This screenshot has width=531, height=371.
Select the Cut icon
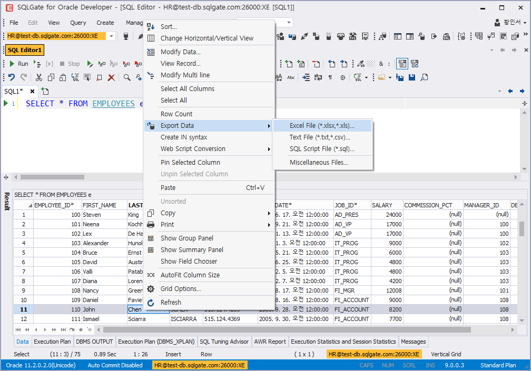[39, 77]
